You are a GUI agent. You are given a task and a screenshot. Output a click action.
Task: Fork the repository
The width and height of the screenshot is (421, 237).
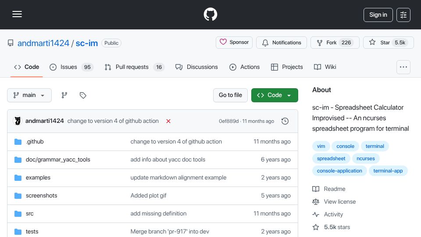coord(335,43)
